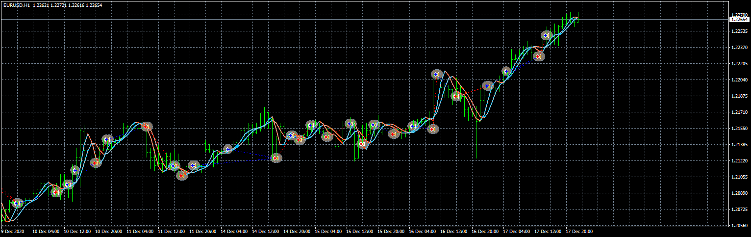Click the 1.20725 price axis label

pos(739,210)
